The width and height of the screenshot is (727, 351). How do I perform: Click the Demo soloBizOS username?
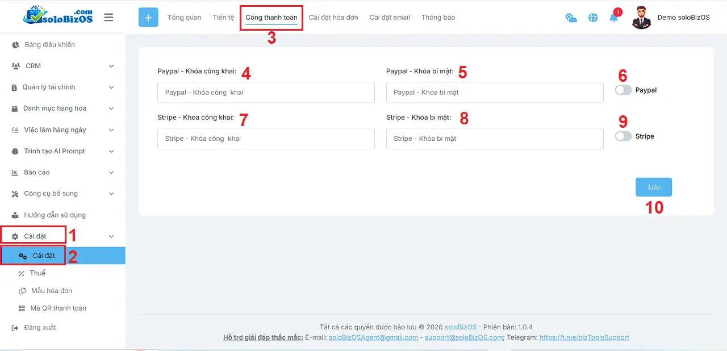coord(684,18)
